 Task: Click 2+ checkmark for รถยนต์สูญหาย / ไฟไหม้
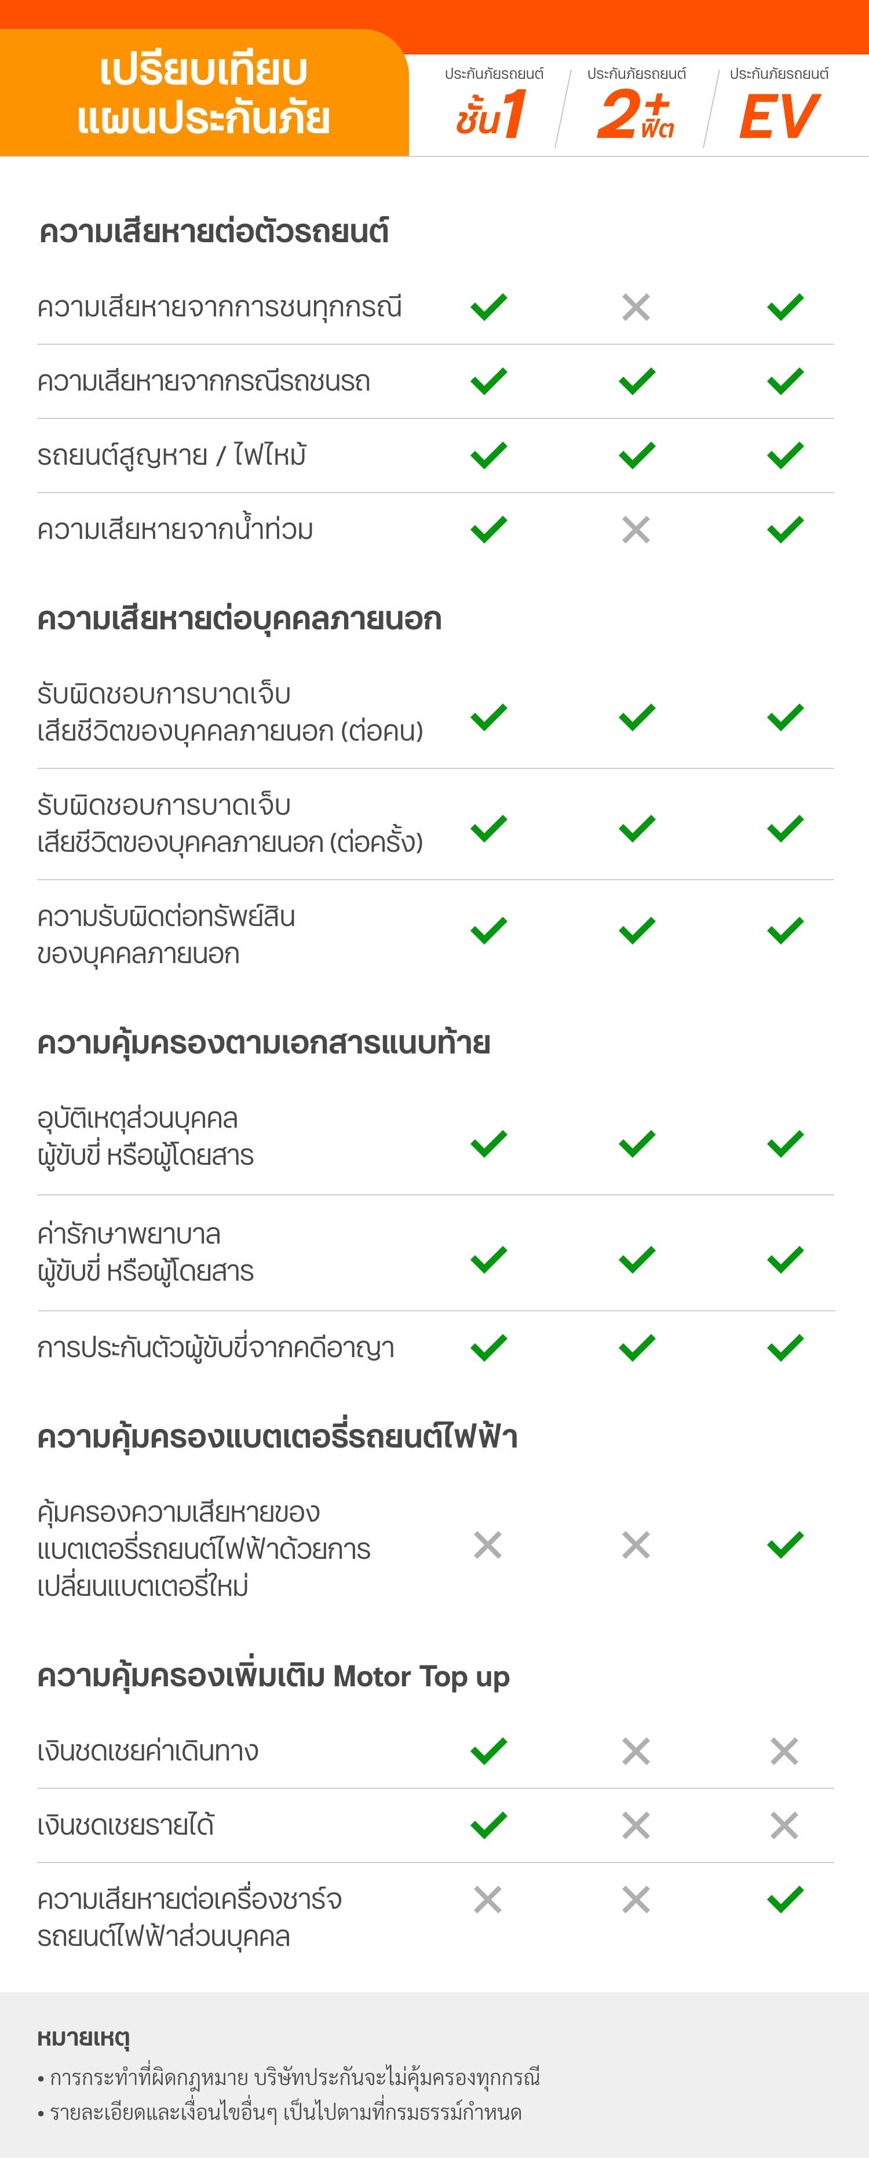point(637,455)
